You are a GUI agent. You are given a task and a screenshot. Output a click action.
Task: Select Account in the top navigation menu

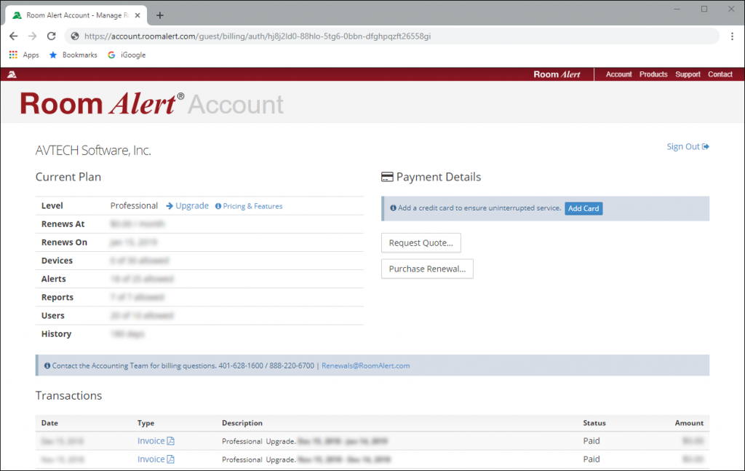tap(618, 74)
